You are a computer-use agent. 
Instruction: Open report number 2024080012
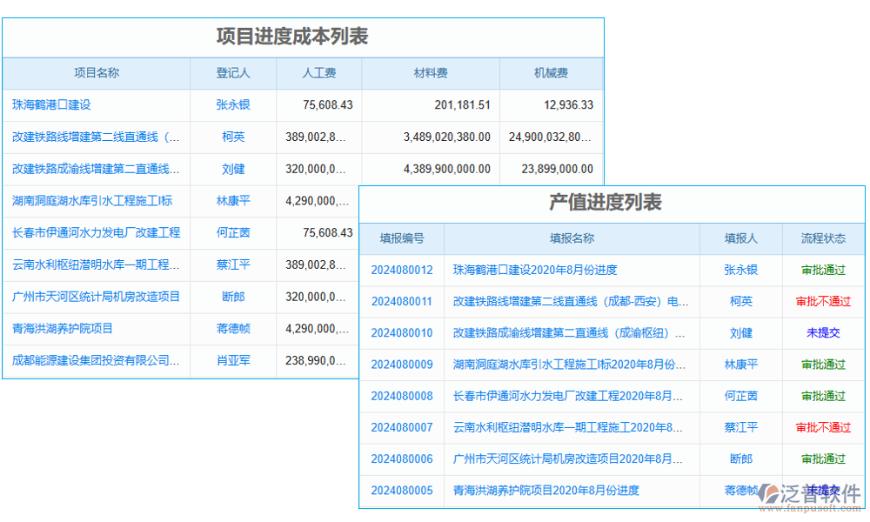point(401,271)
